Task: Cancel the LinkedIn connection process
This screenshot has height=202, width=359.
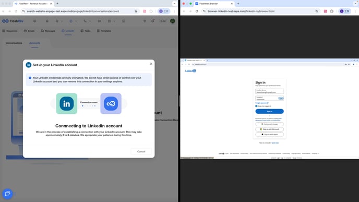Action: (x=141, y=151)
